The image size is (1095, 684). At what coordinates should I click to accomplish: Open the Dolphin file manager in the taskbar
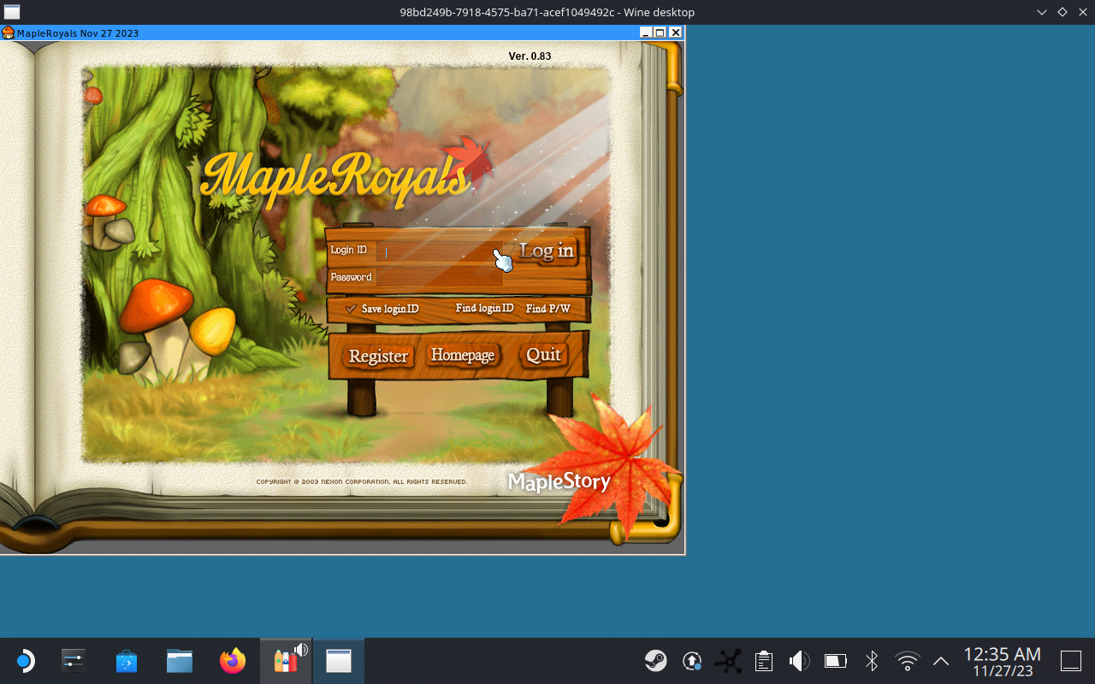(180, 661)
